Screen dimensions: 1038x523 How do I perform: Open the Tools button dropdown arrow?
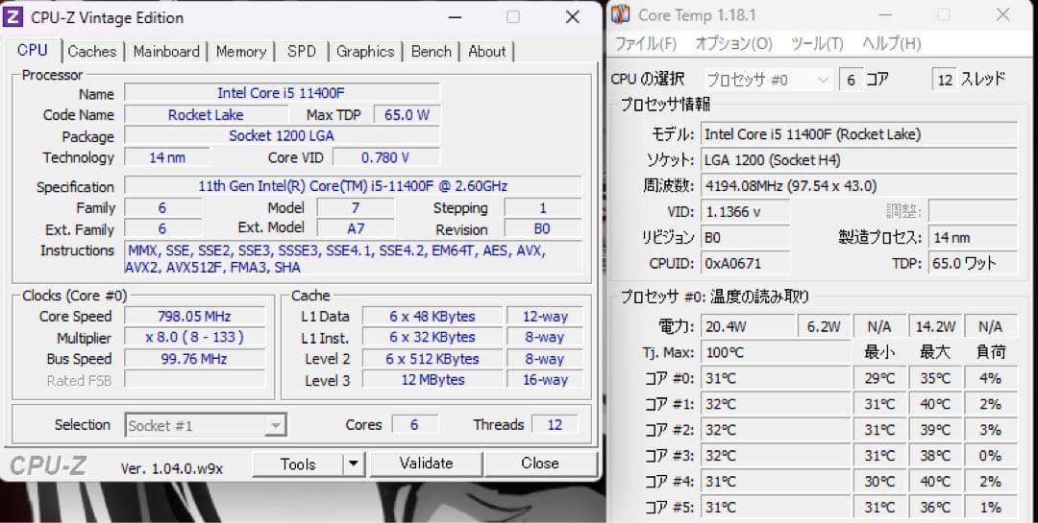pyautogui.click(x=354, y=464)
